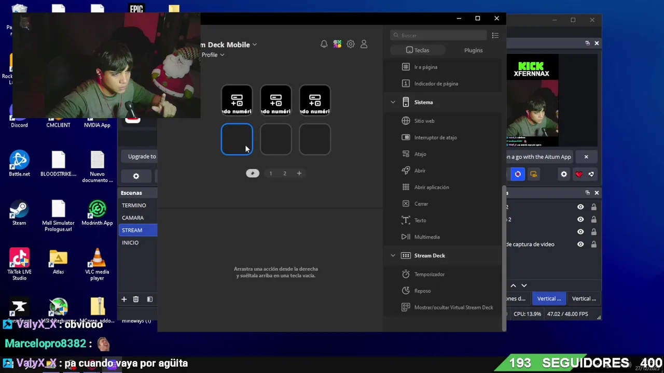Image resolution: width=664 pixels, height=373 pixels.
Task: Toggle visibility of 'de captura de video' source
Action: (580, 244)
